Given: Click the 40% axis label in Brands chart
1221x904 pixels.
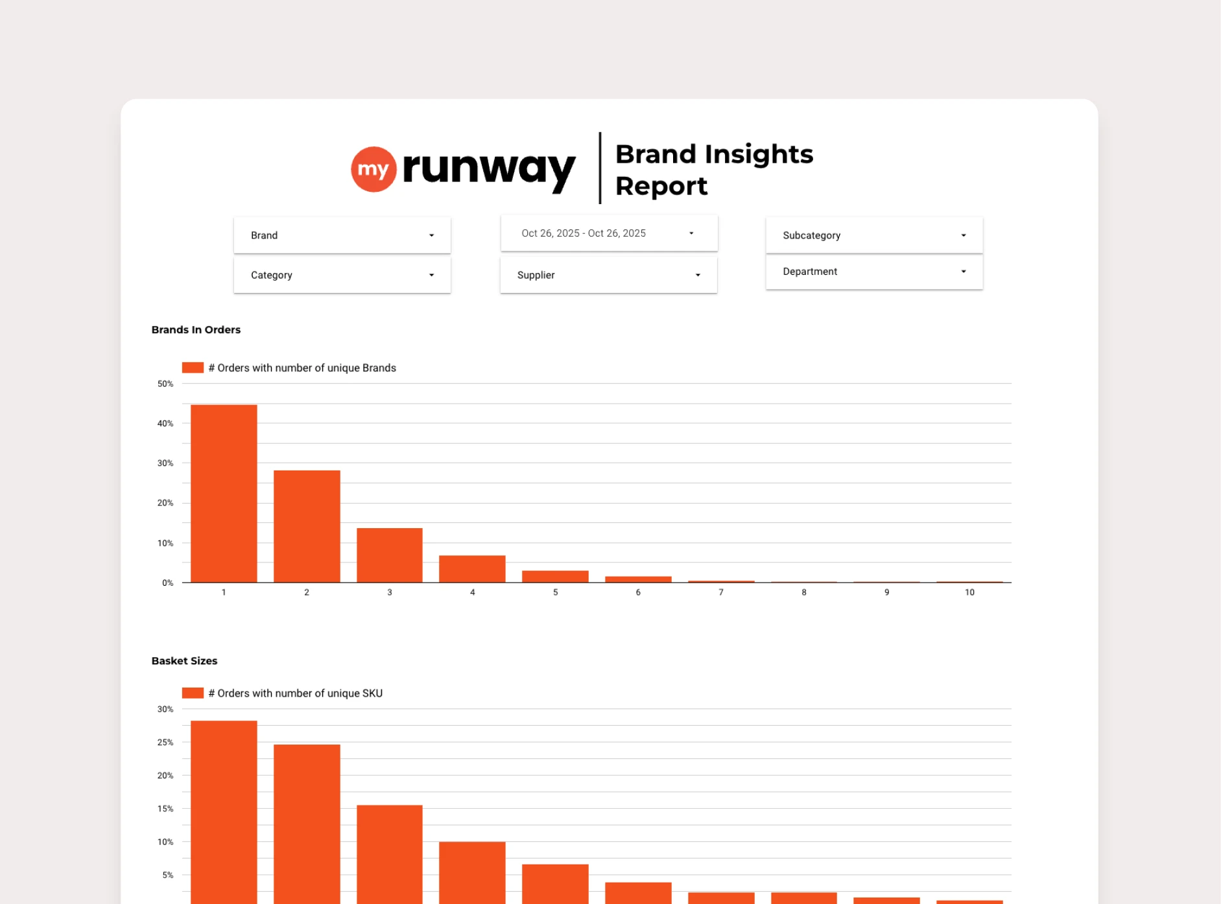Looking at the screenshot, I should [x=165, y=423].
